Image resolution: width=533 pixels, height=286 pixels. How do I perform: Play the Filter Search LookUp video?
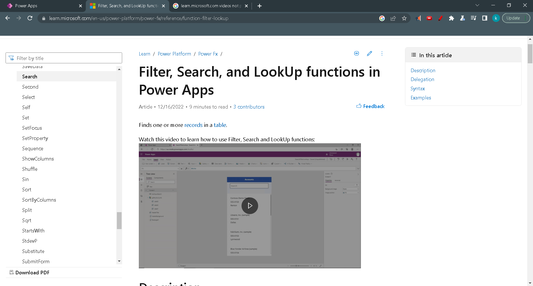point(250,206)
